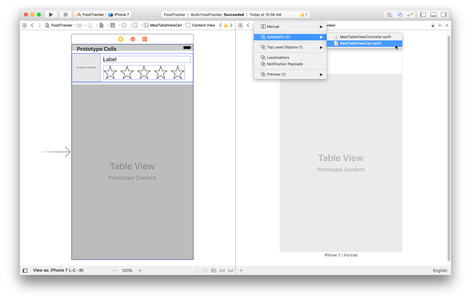
Task: Toggle the Navigator pane visibility
Action: click(423, 15)
